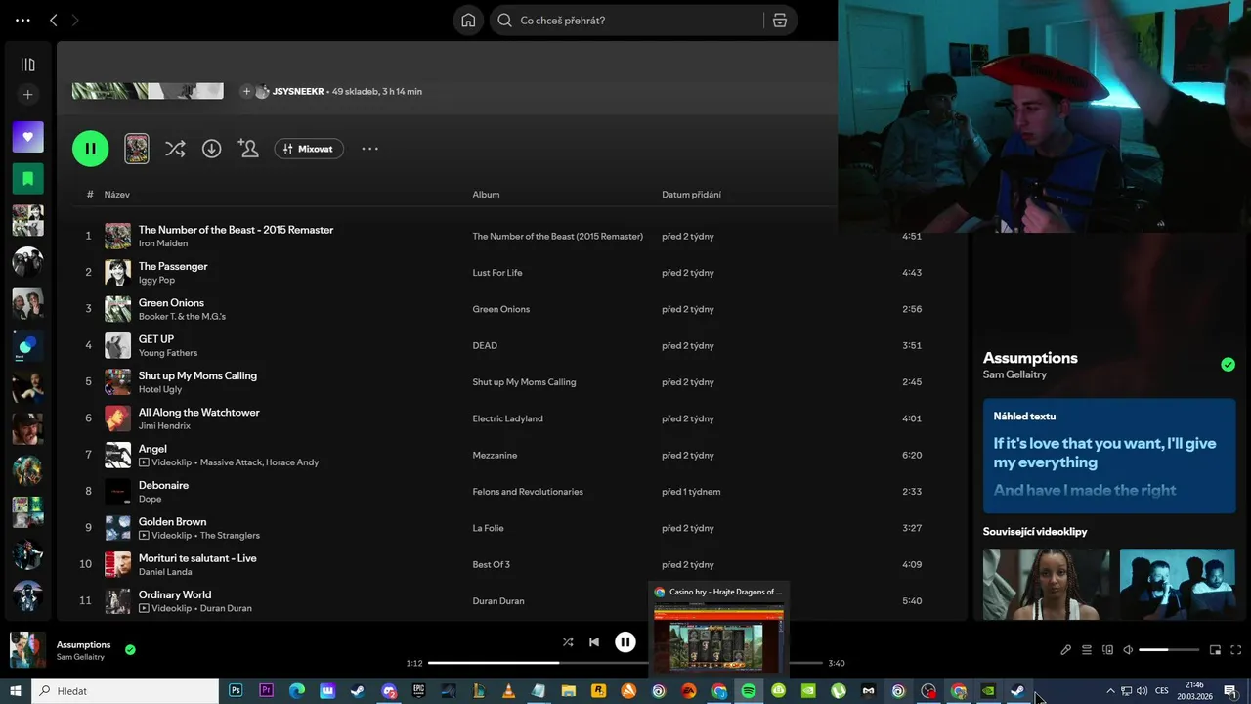Sort by the Datum přidání column header
This screenshot has height=704, width=1251.
[691, 195]
